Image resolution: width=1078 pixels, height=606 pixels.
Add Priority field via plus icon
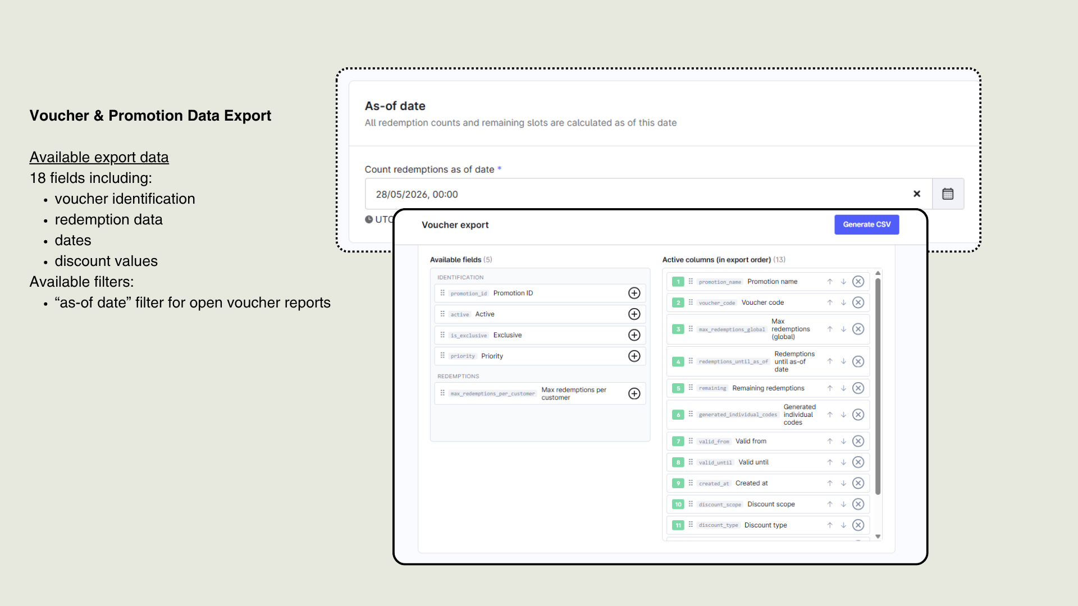(x=634, y=356)
